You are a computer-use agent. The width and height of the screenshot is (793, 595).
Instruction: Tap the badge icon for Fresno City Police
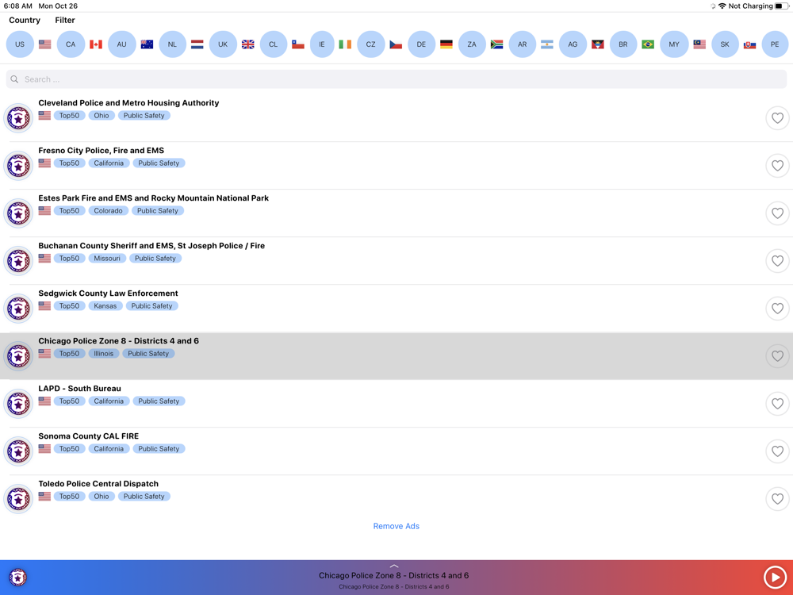(18, 166)
